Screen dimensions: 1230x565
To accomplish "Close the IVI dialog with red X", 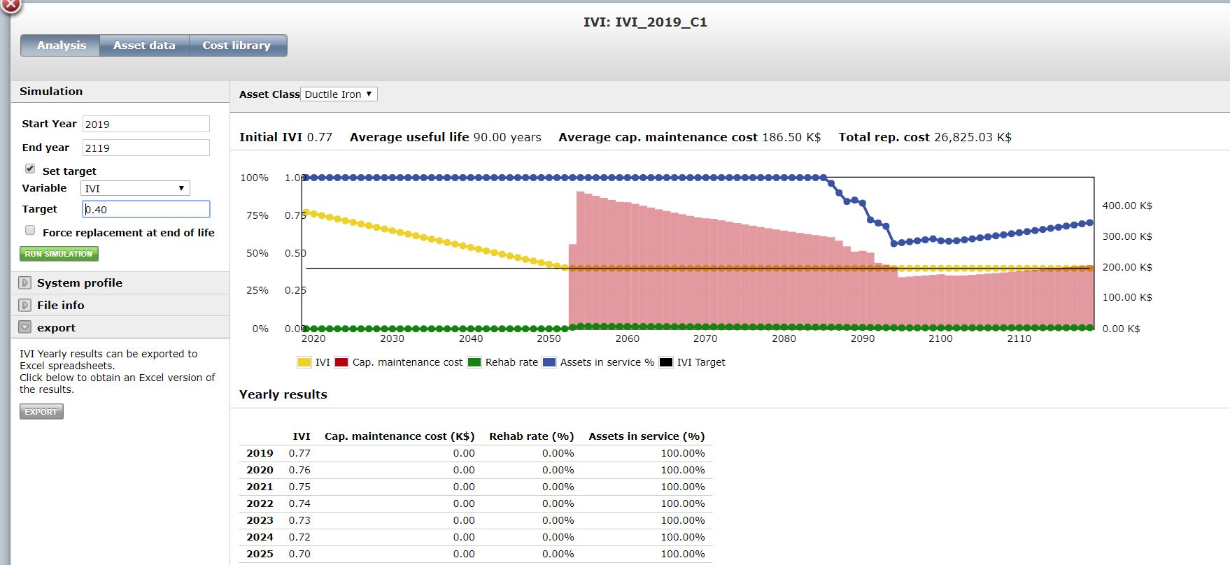I will 10,5.
